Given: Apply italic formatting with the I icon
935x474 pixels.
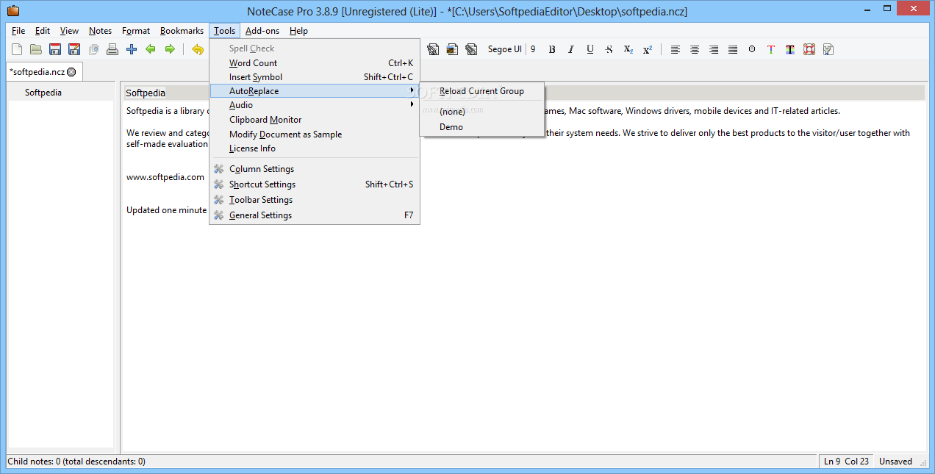Looking at the screenshot, I should 571,49.
